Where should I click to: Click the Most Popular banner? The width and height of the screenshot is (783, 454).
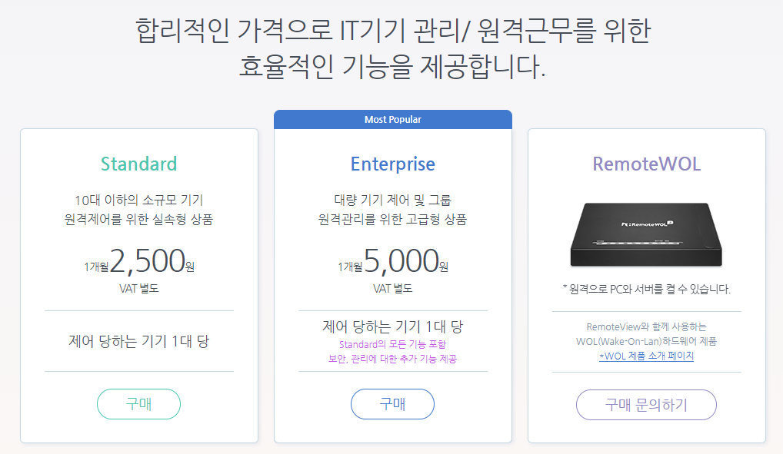392,119
